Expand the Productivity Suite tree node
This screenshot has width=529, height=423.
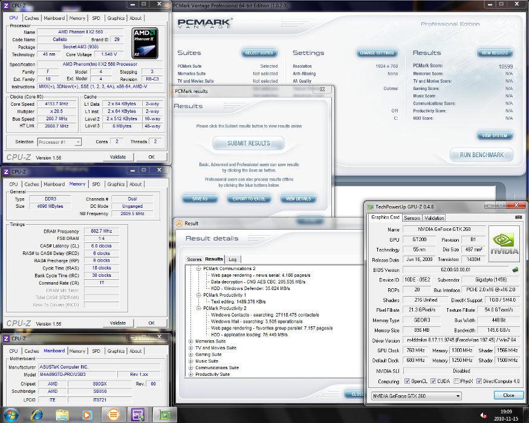pyautogui.click(x=191, y=374)
